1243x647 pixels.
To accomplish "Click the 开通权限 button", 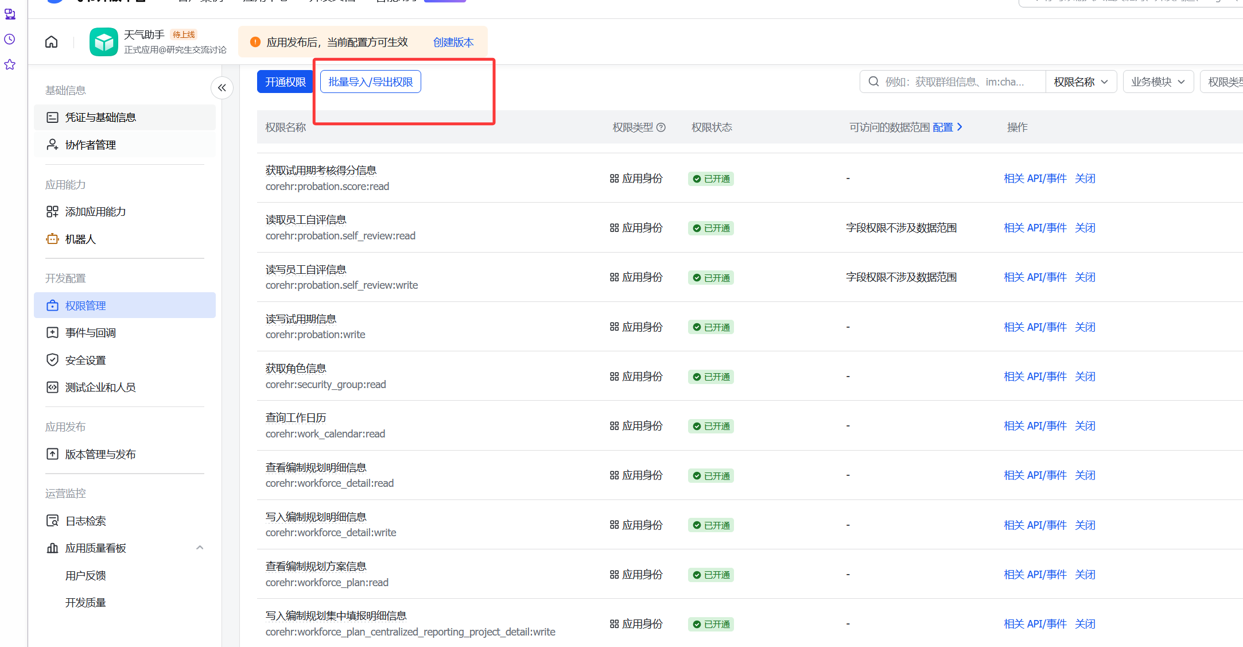I will click(285, 82).
